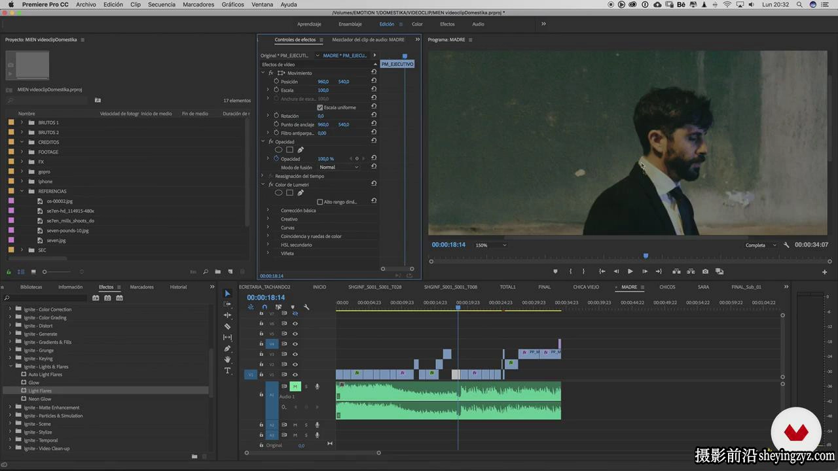
Task: Click project panel thumbnail zoom slider
Action: pos(45,271)
